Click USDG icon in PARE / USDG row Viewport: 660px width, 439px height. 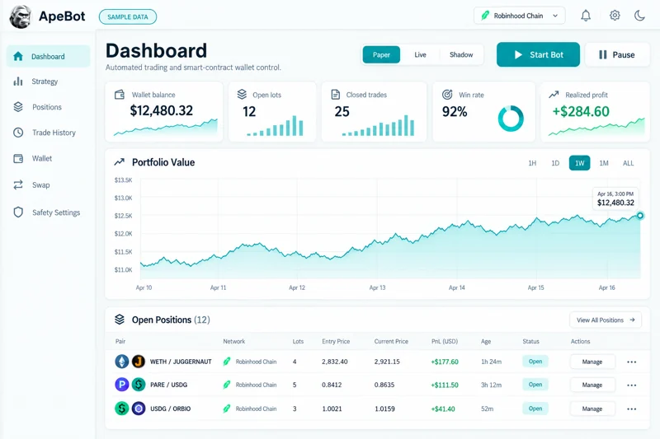(139, 385)
